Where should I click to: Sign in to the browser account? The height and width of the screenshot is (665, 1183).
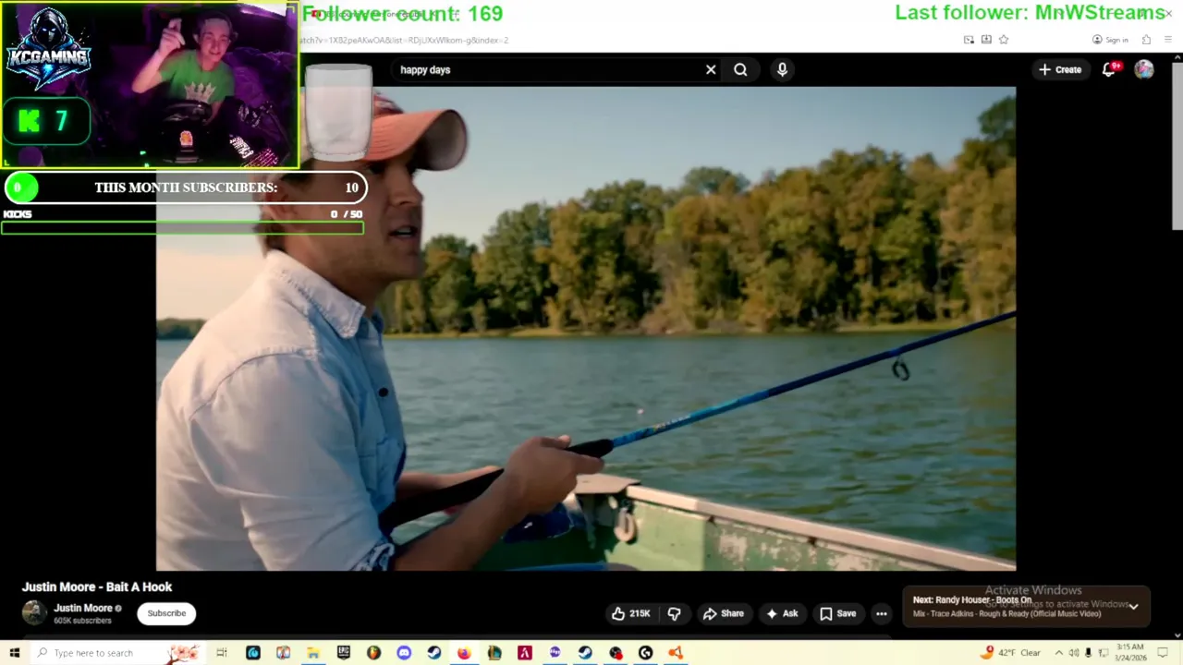(1110, 40)
